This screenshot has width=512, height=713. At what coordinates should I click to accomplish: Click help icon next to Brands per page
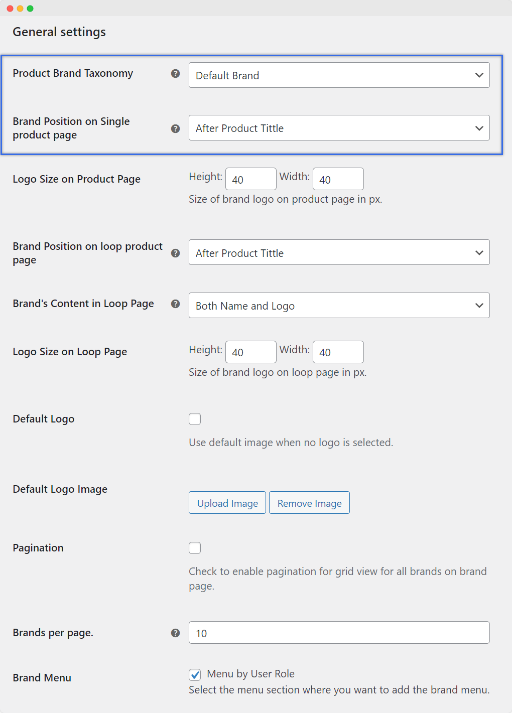click(x=175, y=633)
